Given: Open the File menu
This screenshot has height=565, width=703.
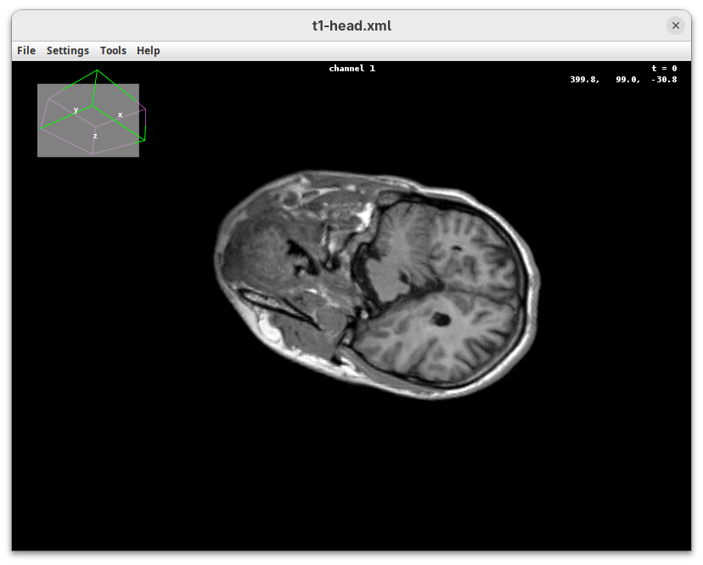Looking at the screenshot, I should tap(26, 51).
